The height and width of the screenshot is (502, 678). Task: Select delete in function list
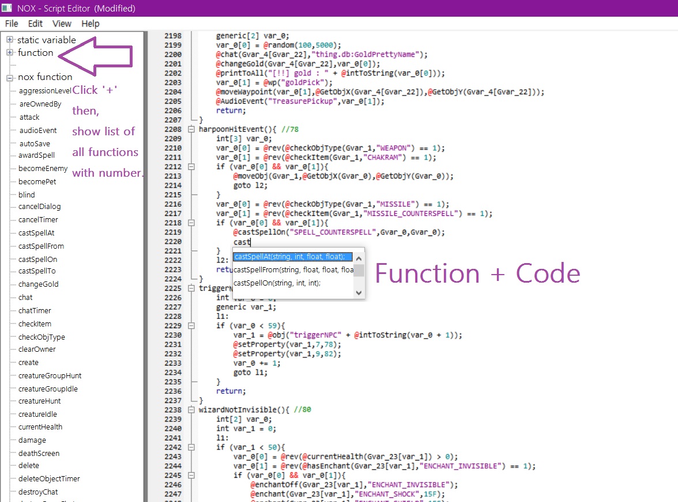tap(29, 465)
